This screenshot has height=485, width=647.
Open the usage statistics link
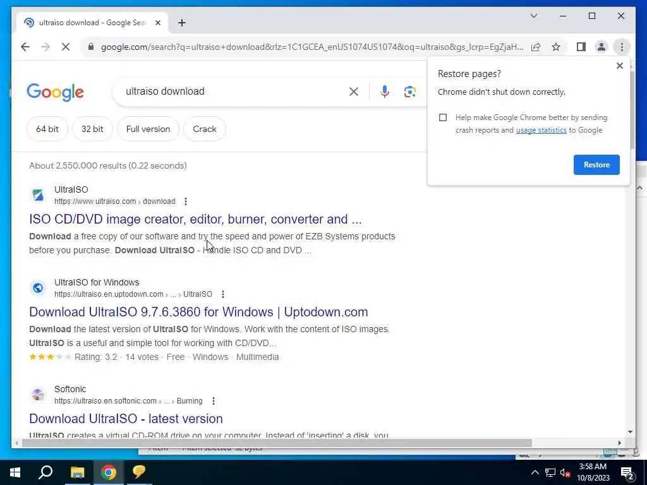pyautogui.click(x=541, y=130)
